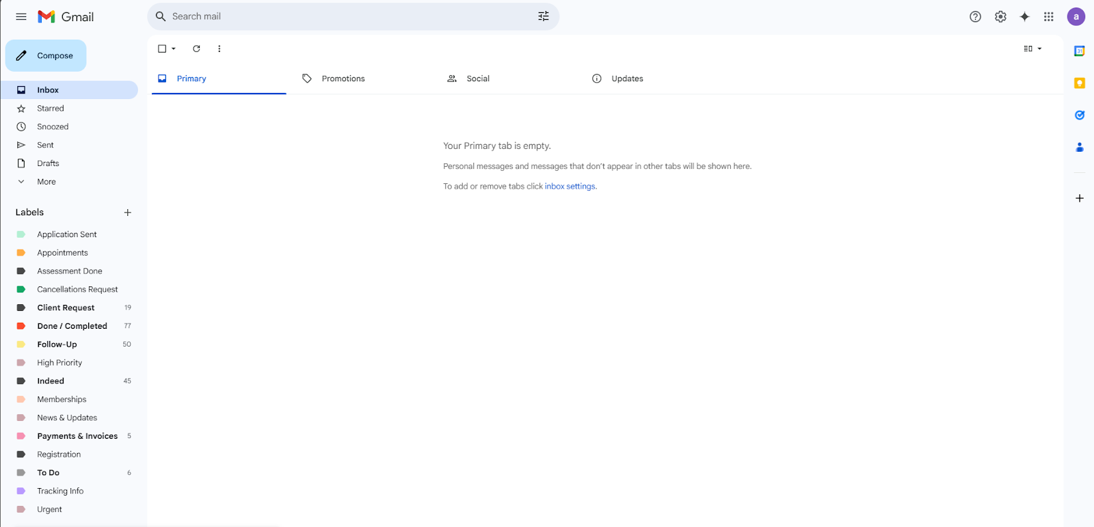Tick the select all checkbox
This screenshot has width=1094, height=527.
(x=162, y=49)
